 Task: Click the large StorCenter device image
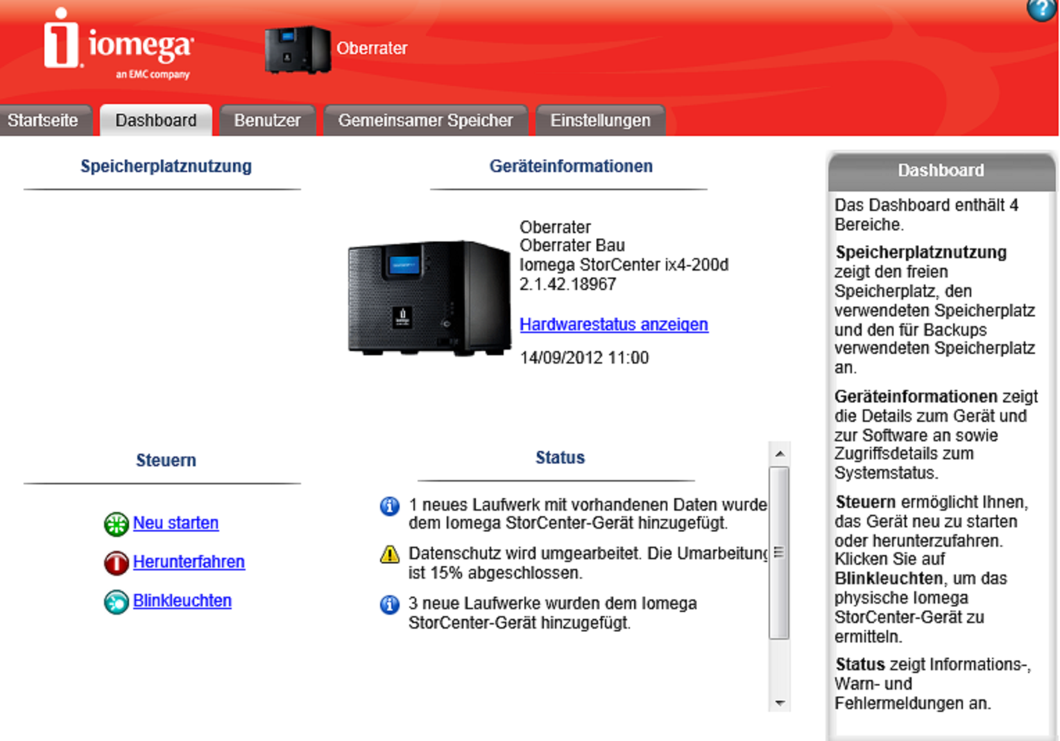point(429,298)
